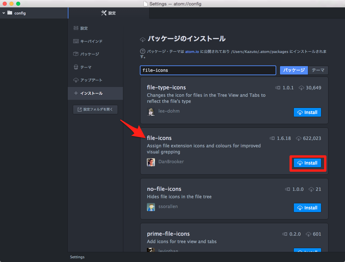
Task: Click the cloud icon beside パッケージのインストール heading
Action: coord(143,40)
